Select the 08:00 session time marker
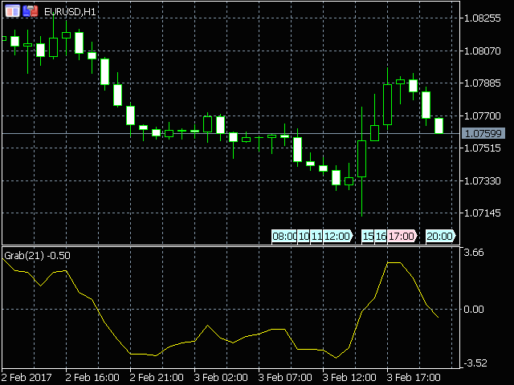The height and width of the screenshot is (385, 514). pos(284,236)
